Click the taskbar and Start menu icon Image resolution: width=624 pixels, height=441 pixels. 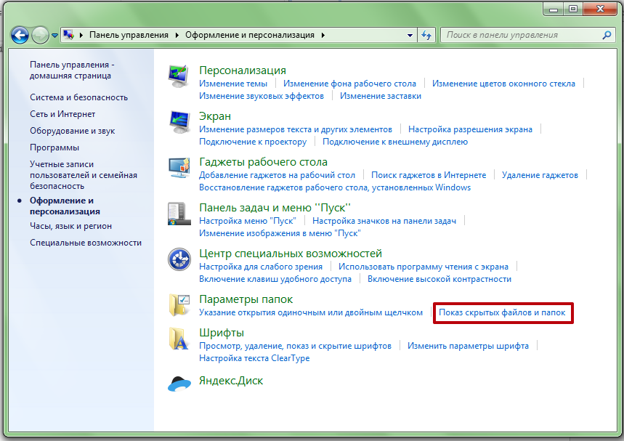click(x=179, y=214)
